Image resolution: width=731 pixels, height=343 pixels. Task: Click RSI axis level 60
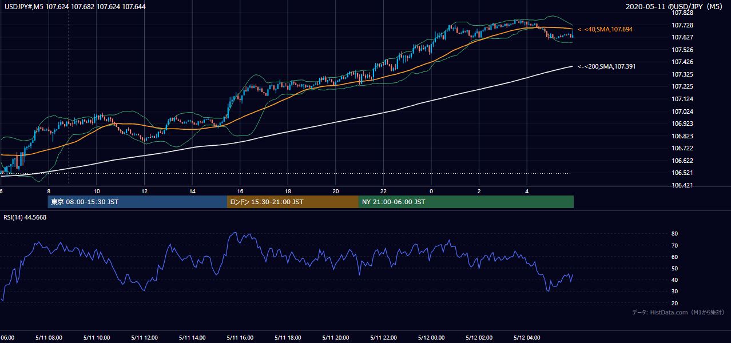[674, 257]
